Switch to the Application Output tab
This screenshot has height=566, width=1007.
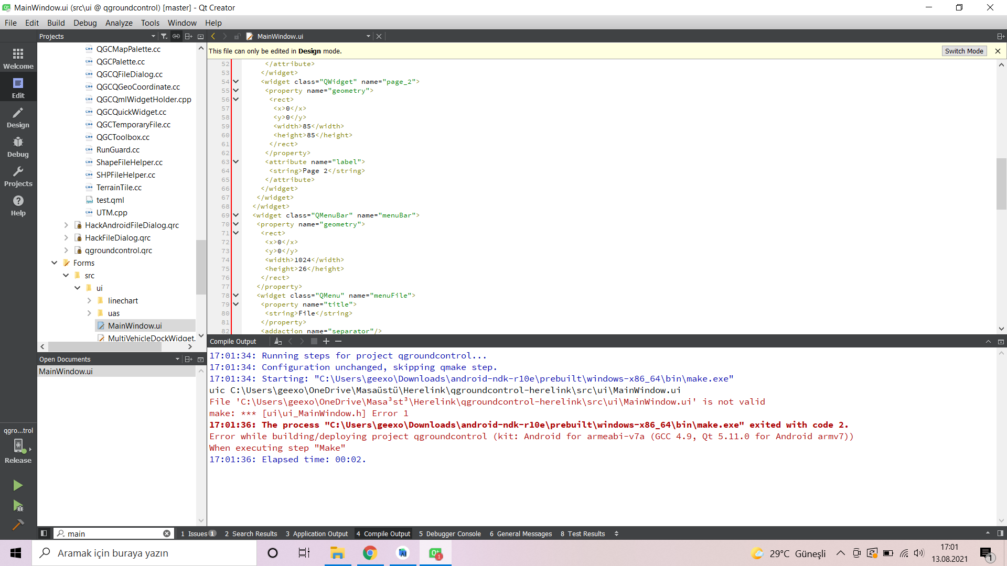tap(317, 534)
